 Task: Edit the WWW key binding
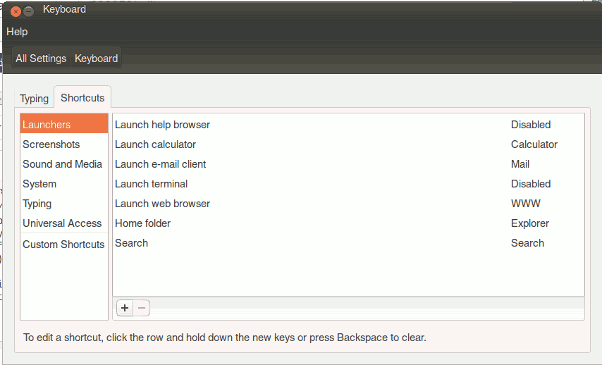tap(526, 204)
